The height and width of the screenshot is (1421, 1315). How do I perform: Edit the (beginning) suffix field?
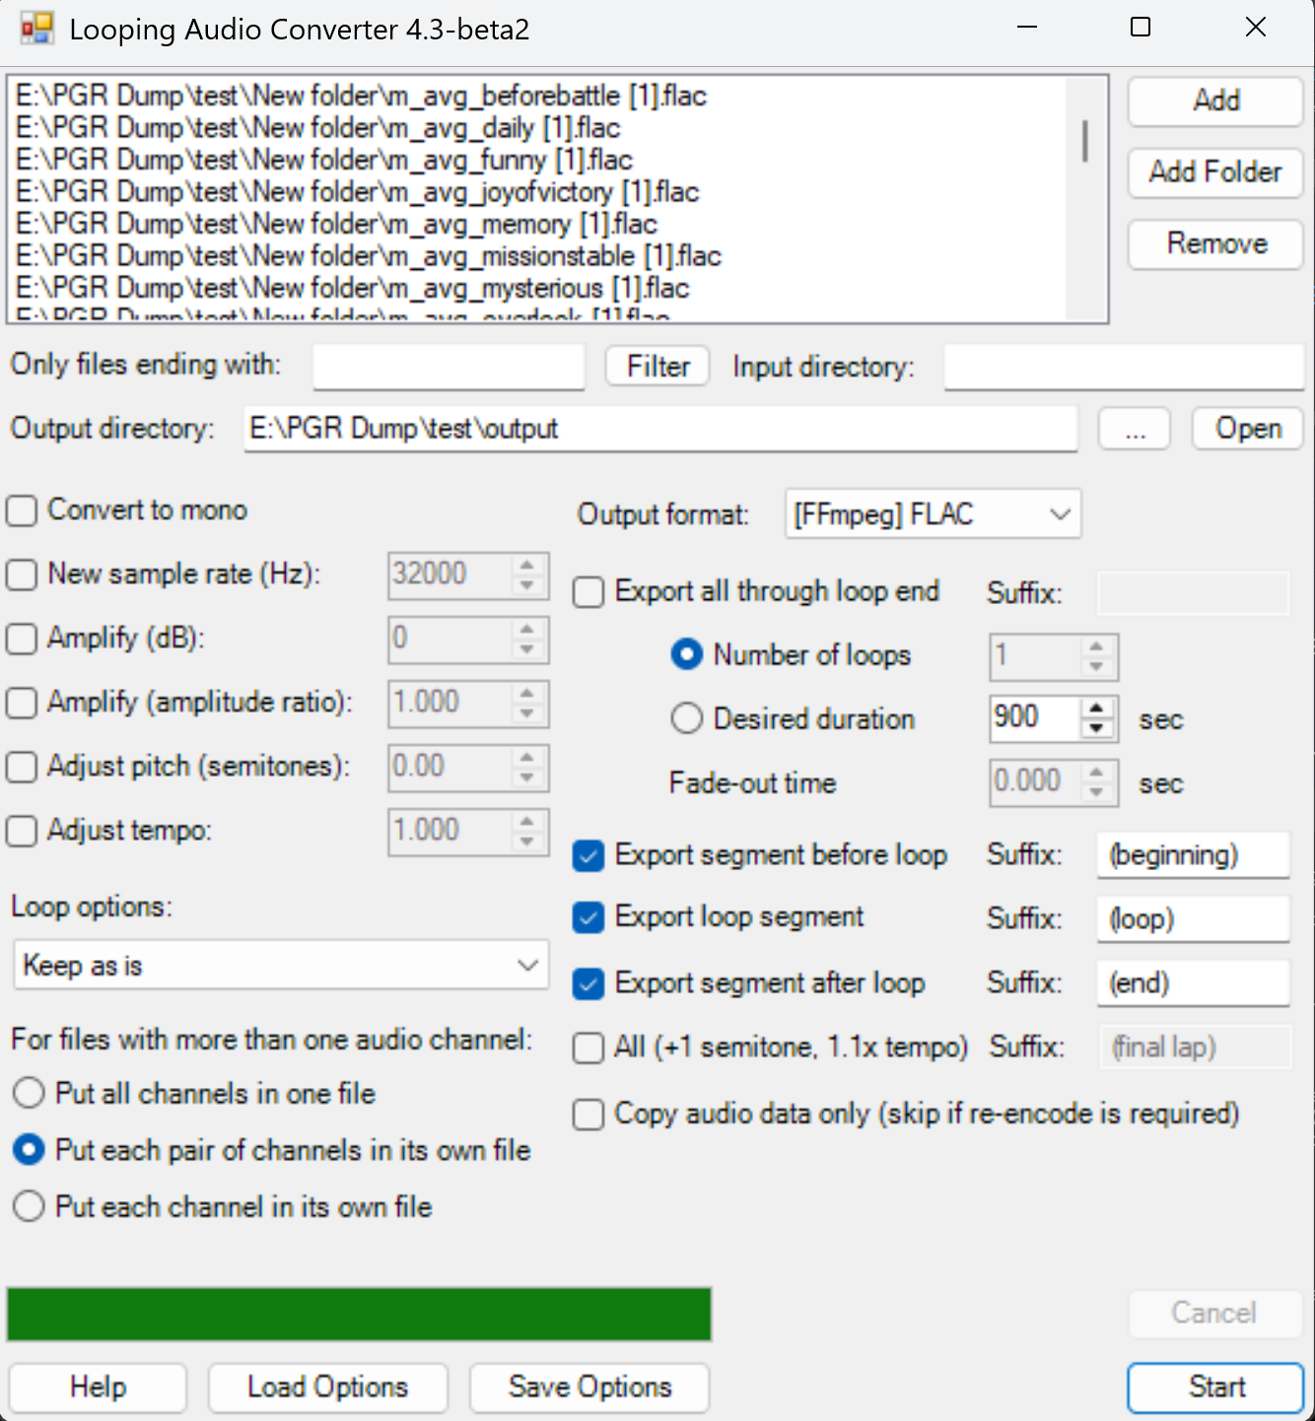pyautogui.click(x=1193, y=855)
